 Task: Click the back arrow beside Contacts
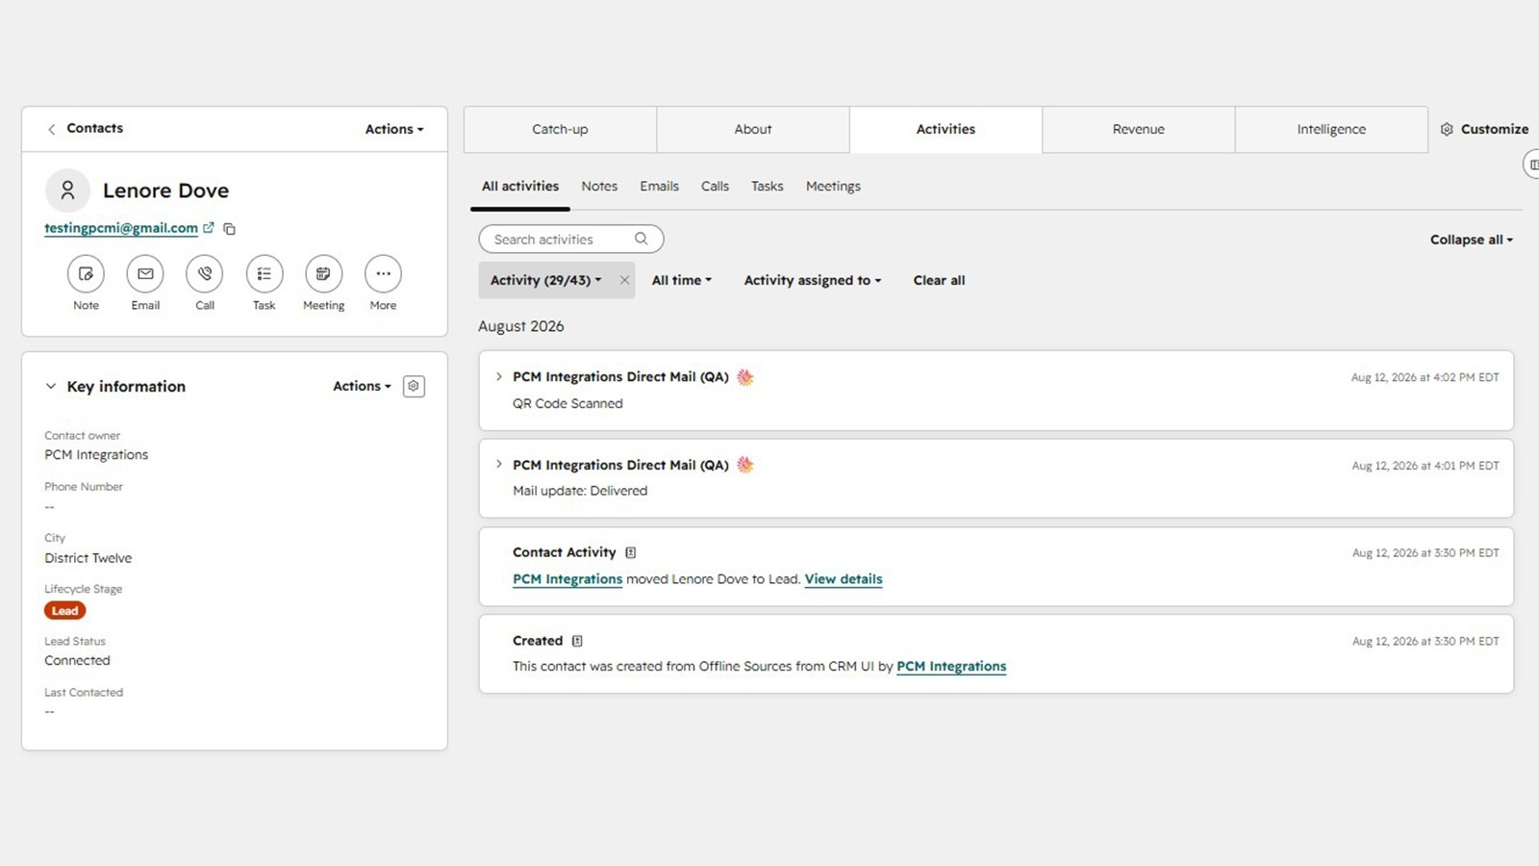pyautogui.click(x=52, y=129)
